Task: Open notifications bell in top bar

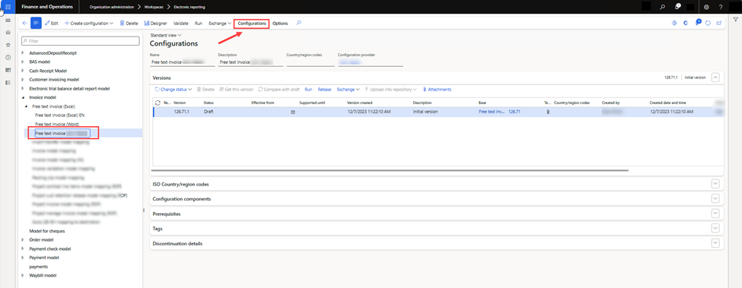Action: [677, 7]
